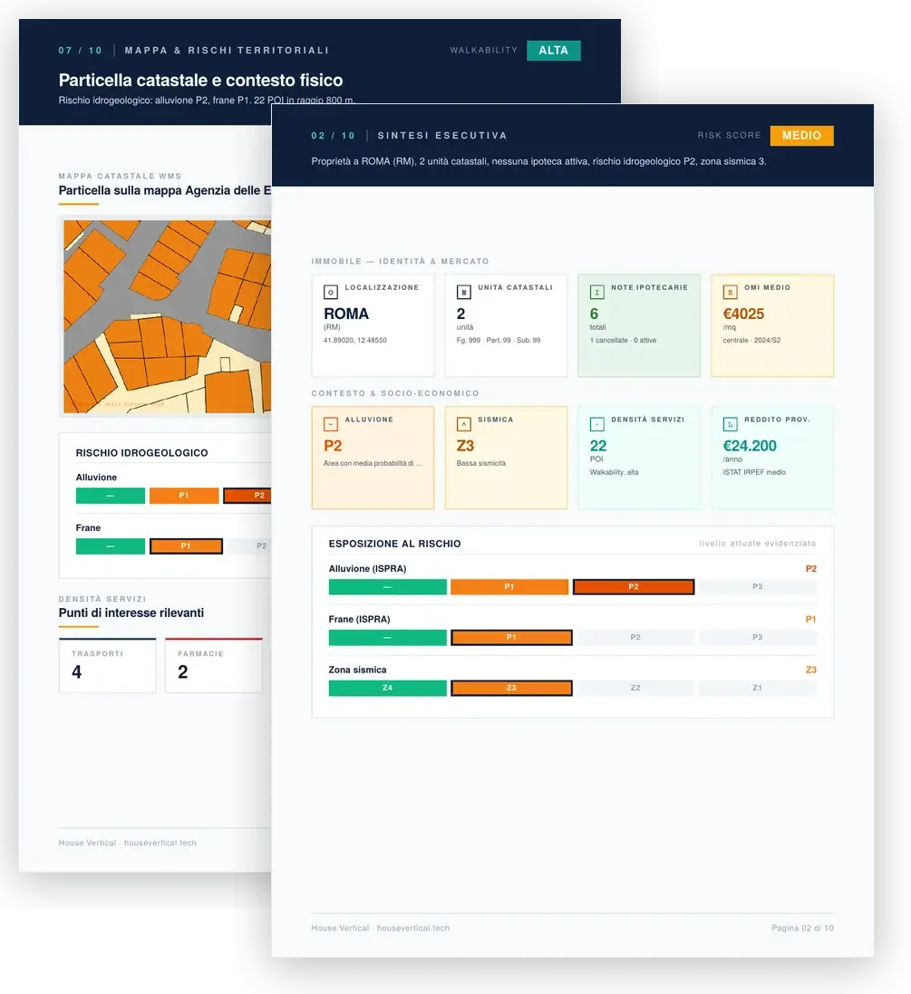Click orange P1 bar in Alluvione (ISPRA) row
Screen dimensions: 911x994
[509, 587]
